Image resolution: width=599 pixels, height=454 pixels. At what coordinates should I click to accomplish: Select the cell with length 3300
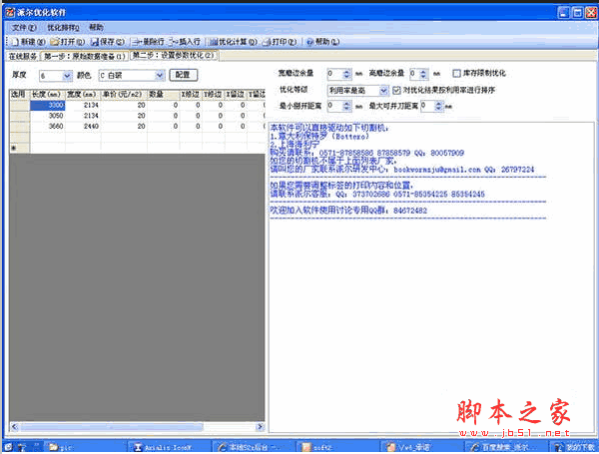coord(48,105)
